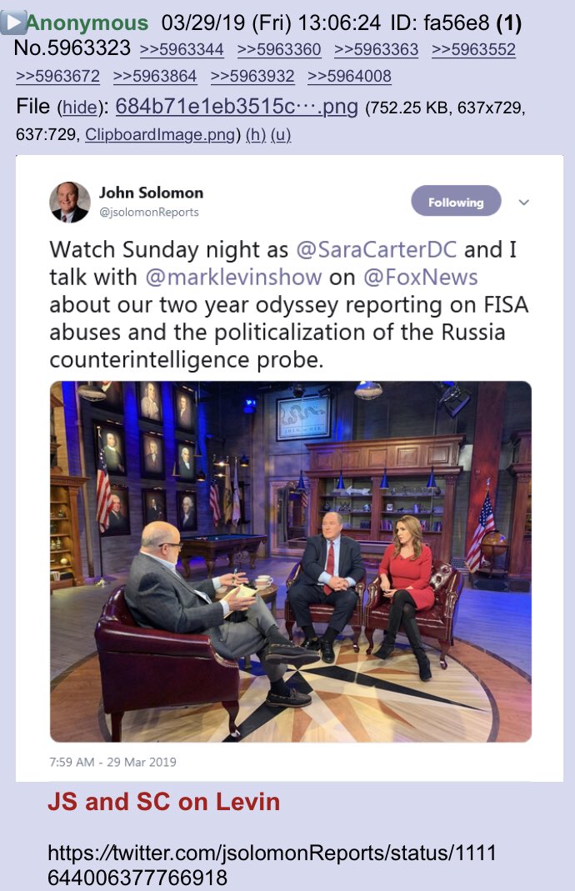Open reply >>5963363
Screen dimensions: 575x891
click(376, 49)
